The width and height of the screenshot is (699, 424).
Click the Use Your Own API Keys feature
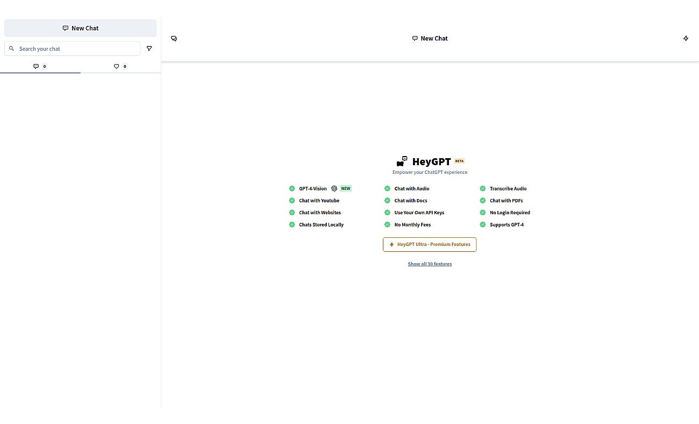(x=419, y=213)
